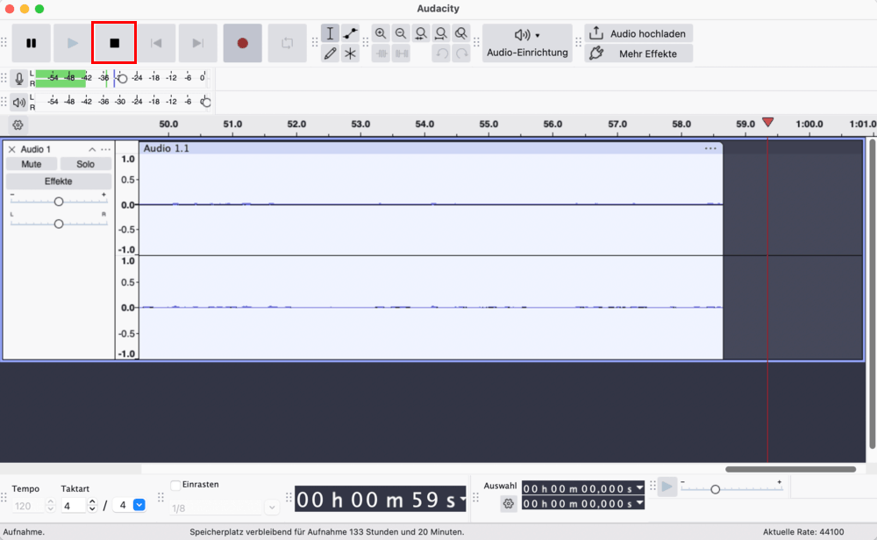Click the Taktart upper value stepper

[x=93, y=506]
